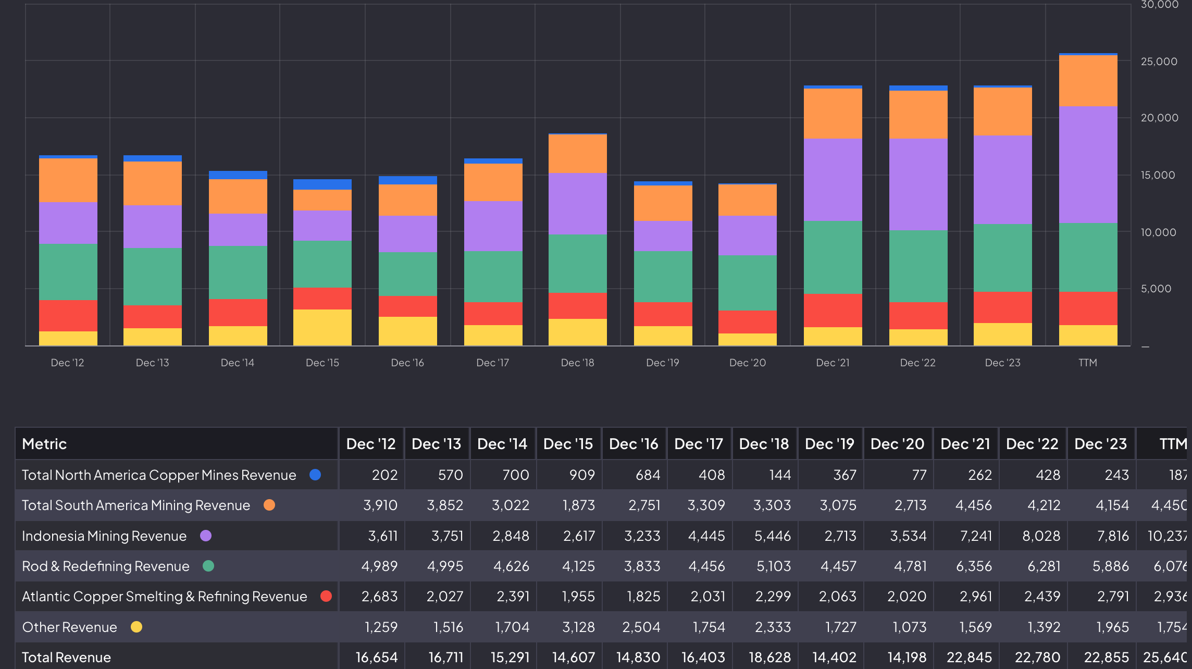Viewport: 1192px width, 669px height.
Task: Click orange segment of the Dec '12 bar
Action: (x=68, y=180)
